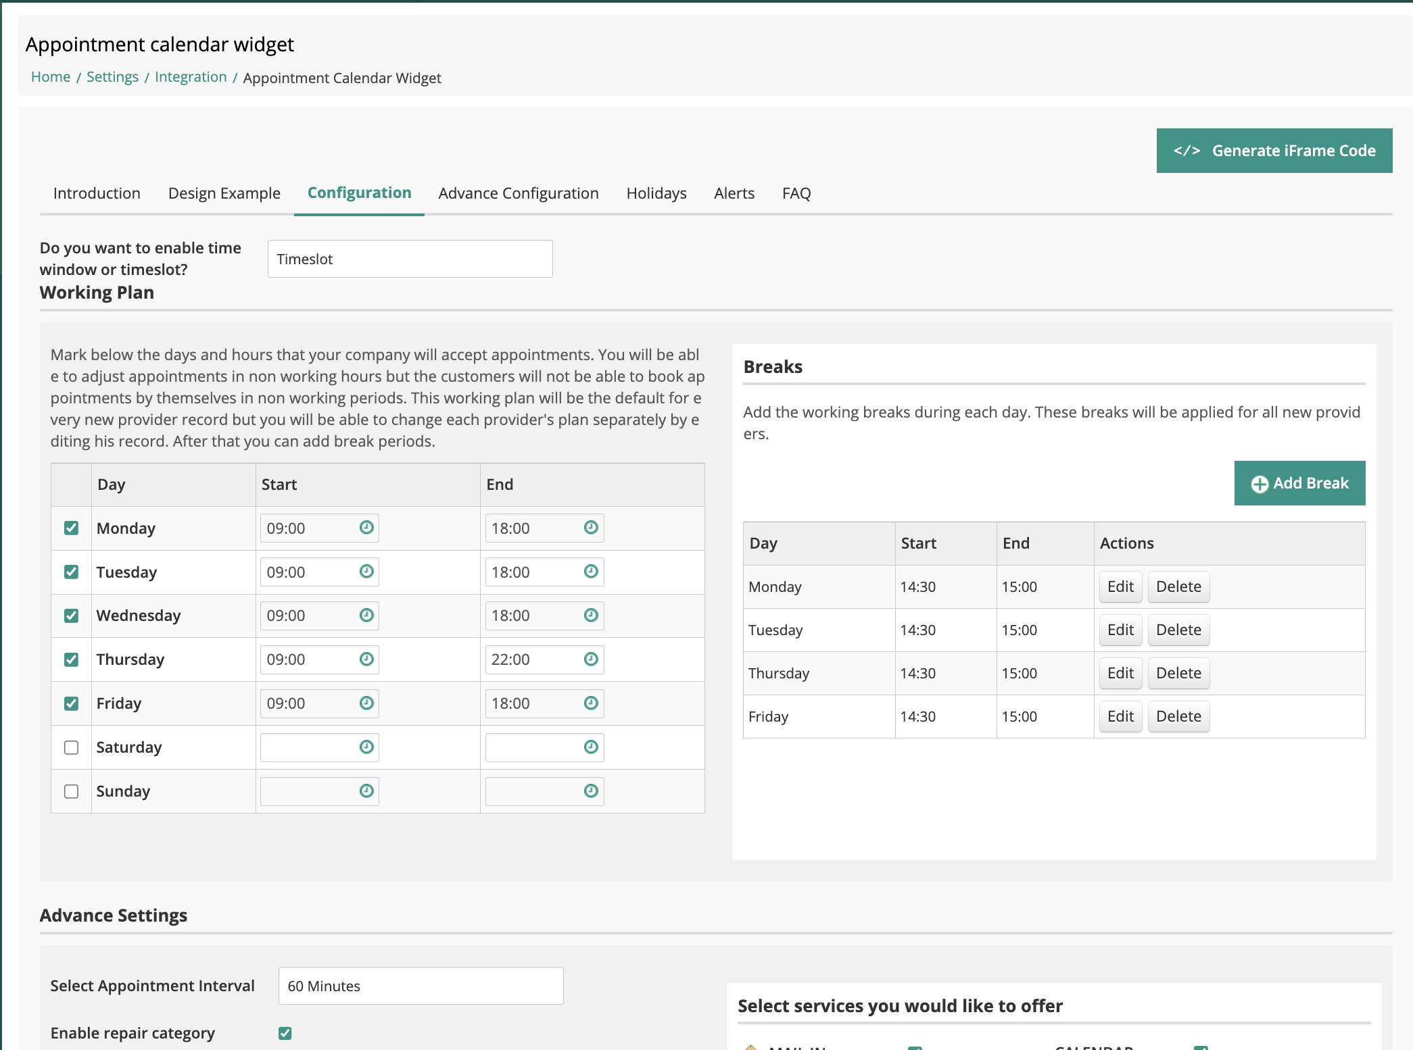
Task: Click Generate iFrame Code button
Action: click(1274, 151)
